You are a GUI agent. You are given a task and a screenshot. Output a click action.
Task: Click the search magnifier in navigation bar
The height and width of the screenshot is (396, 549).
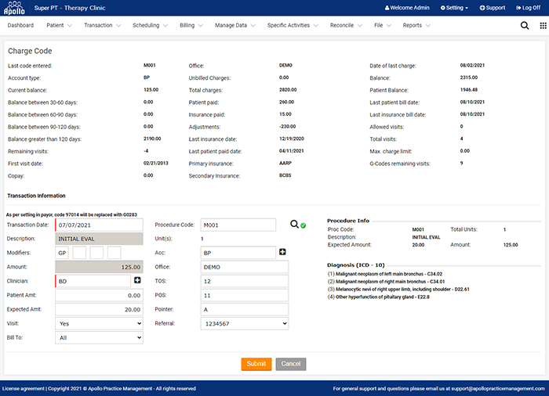(525, 26)
